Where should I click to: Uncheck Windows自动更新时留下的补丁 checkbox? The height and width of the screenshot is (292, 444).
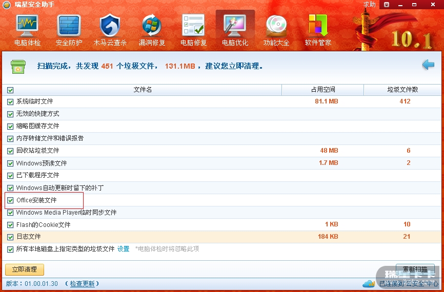(x=10, y=188)
